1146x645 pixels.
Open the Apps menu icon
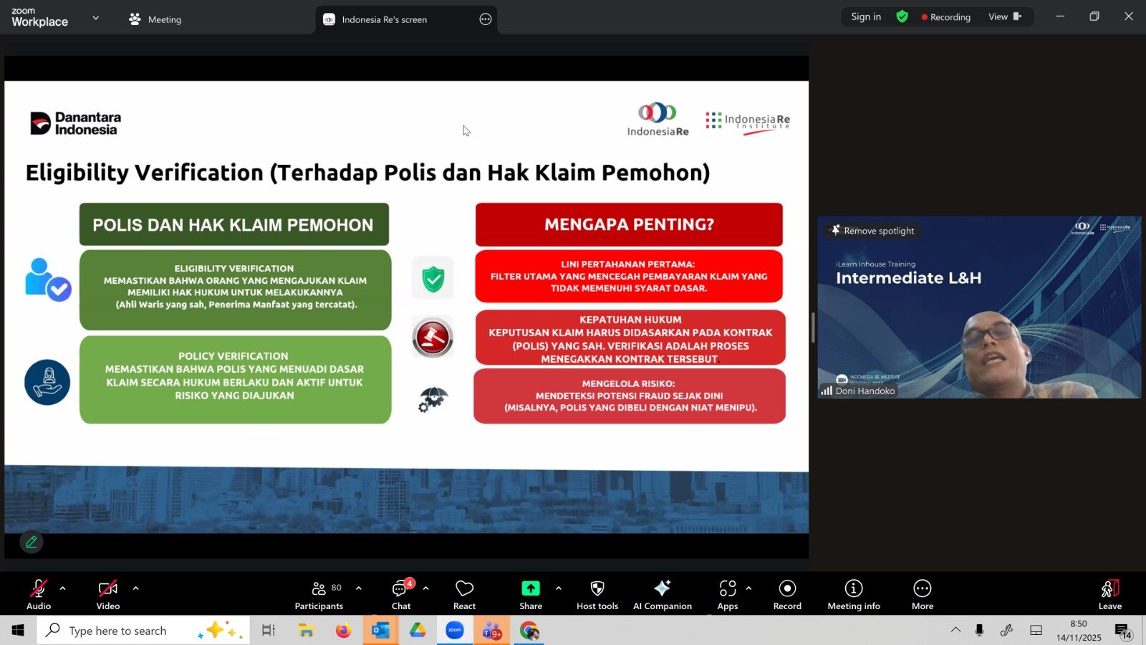click(x=727, y=595)
